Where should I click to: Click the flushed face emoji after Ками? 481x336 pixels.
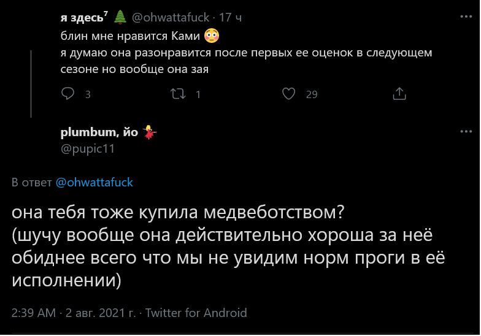[x=212, y=36]
